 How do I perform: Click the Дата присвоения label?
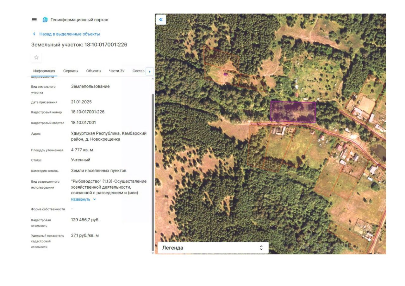(x=44, y=102)
